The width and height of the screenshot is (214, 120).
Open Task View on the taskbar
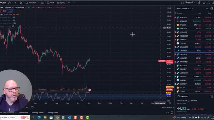tap(33, 117)
